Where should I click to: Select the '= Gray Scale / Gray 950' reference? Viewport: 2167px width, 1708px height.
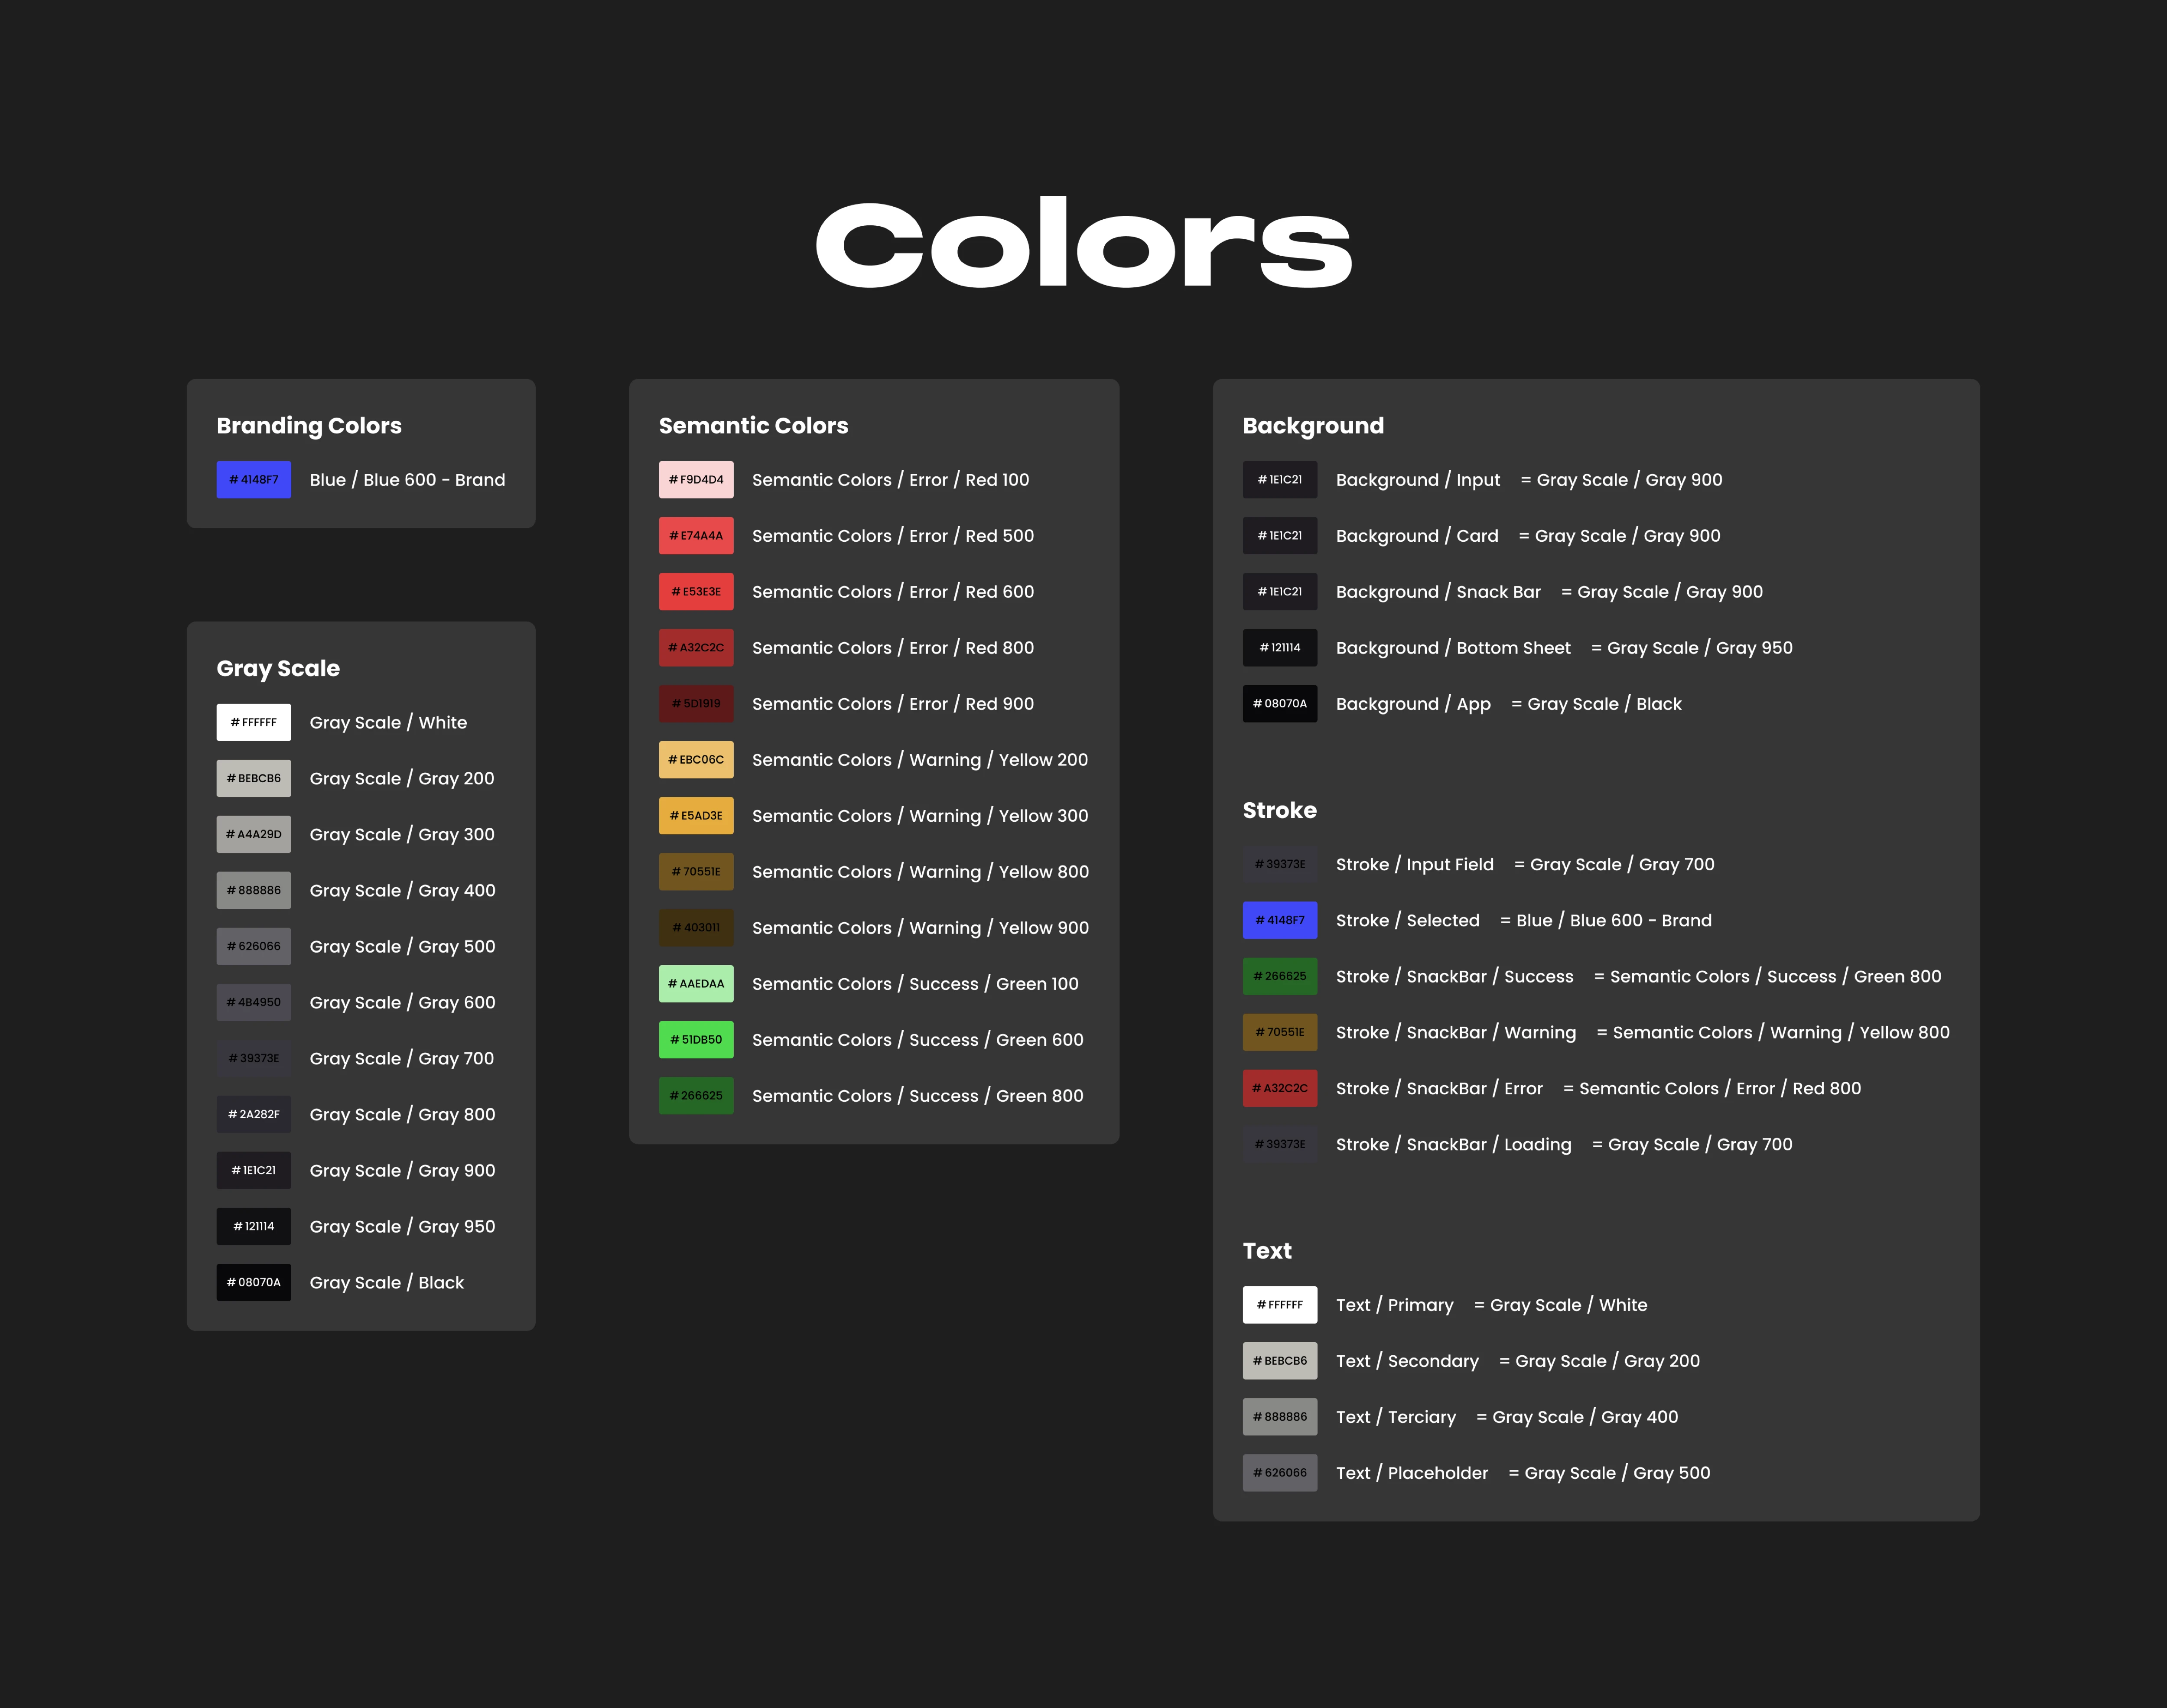coord(1692,648)
